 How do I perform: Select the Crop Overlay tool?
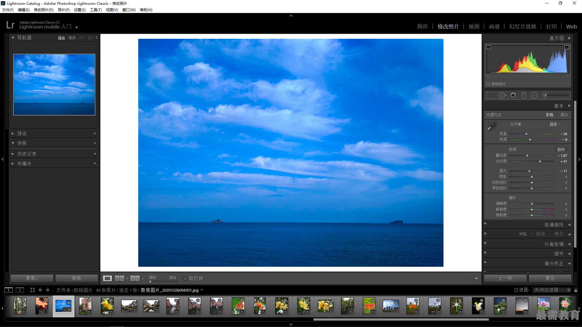(x=491, y=95)
